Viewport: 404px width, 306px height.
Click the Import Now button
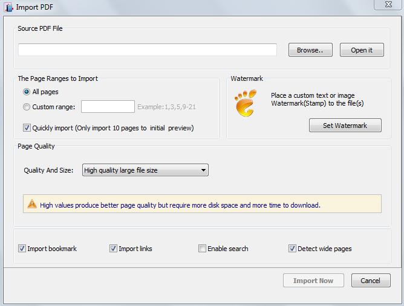(313, 281)
